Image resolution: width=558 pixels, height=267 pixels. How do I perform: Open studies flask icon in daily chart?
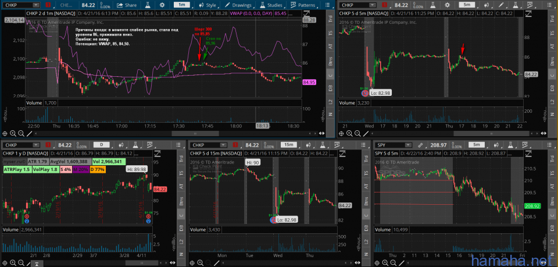pos(135,145)
